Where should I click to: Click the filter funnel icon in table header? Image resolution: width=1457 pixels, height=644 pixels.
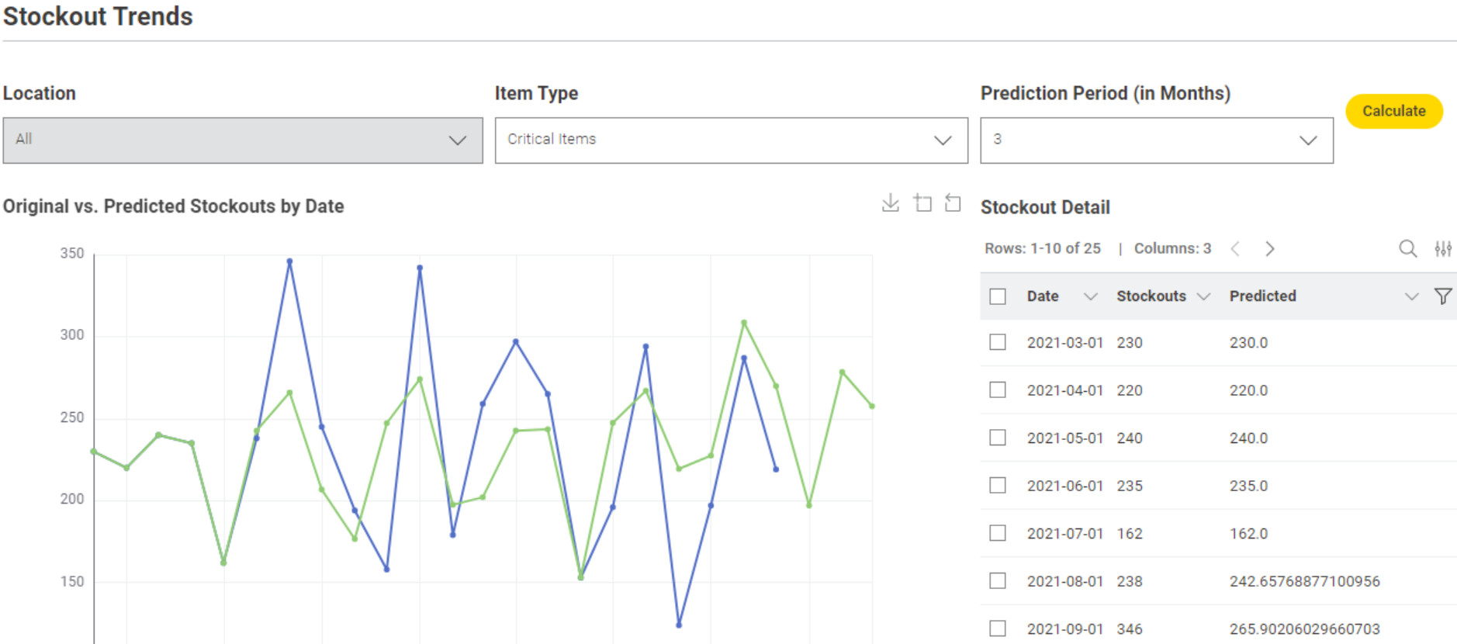coord(1443,296)
